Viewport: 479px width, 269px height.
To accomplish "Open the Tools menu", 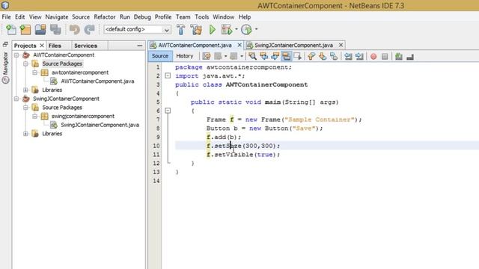I will point(202,17).
